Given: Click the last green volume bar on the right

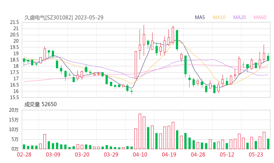Looking at the screenshot, I should pyautogui.click(x=268, y=144).
